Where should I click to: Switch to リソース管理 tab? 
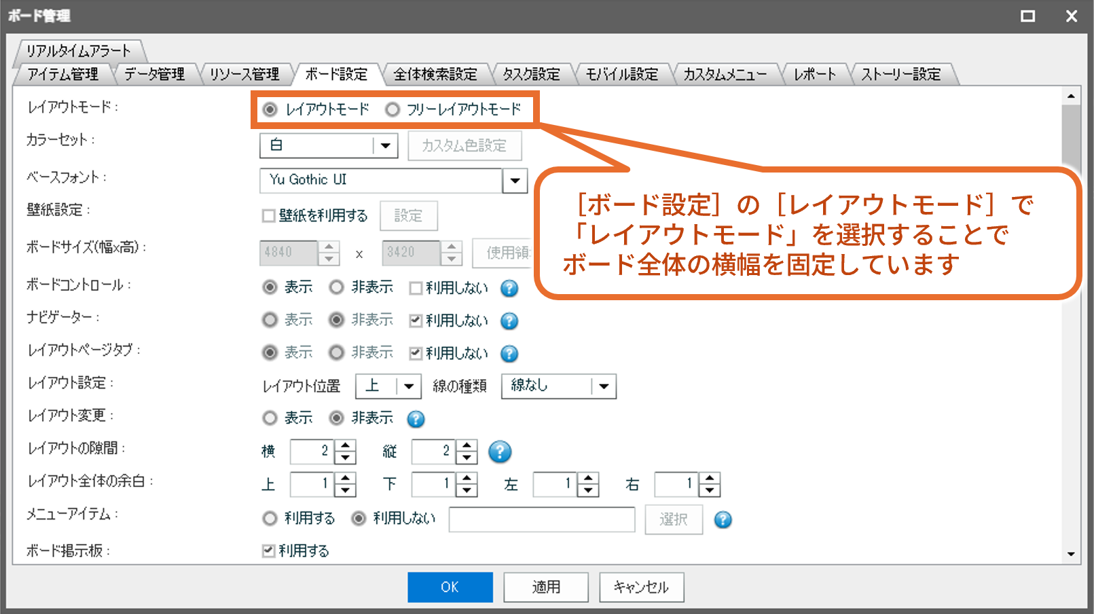coord(244,74)
